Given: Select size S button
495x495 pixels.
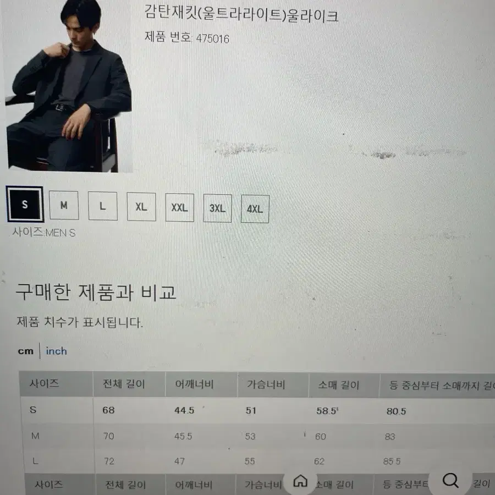Looking at the screenshot, I should 25,204.
